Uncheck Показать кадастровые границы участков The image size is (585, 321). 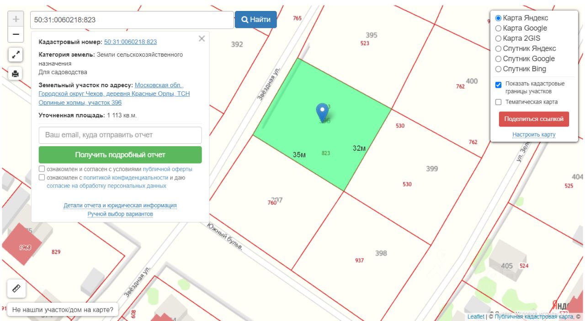point(499,84)
